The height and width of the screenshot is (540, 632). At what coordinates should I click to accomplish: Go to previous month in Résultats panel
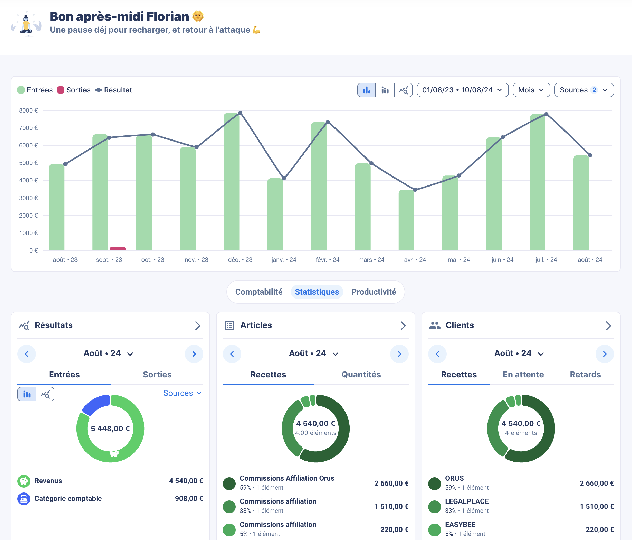(26, 354)
